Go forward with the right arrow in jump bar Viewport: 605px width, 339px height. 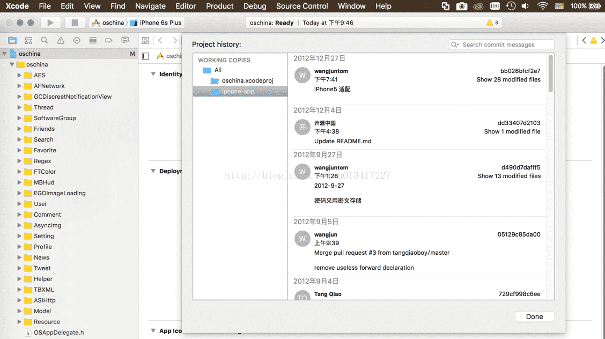tap(175, 40)
